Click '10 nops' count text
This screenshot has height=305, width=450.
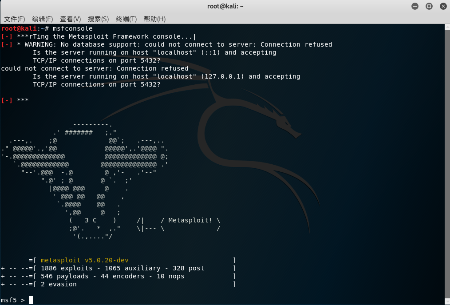[170, 276]
